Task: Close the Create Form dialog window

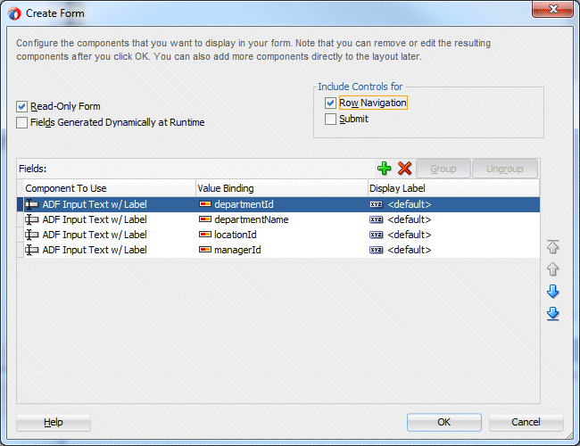Action: pyautogui.click(x=552, y=9)
